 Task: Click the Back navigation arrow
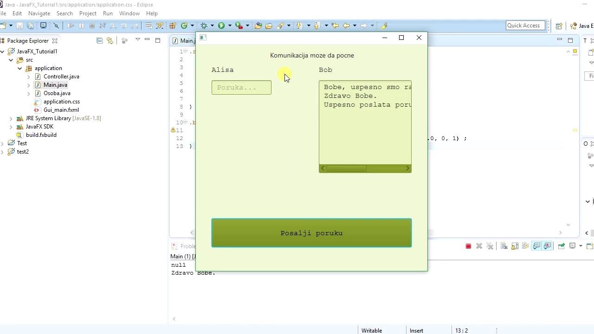point(346,26)
